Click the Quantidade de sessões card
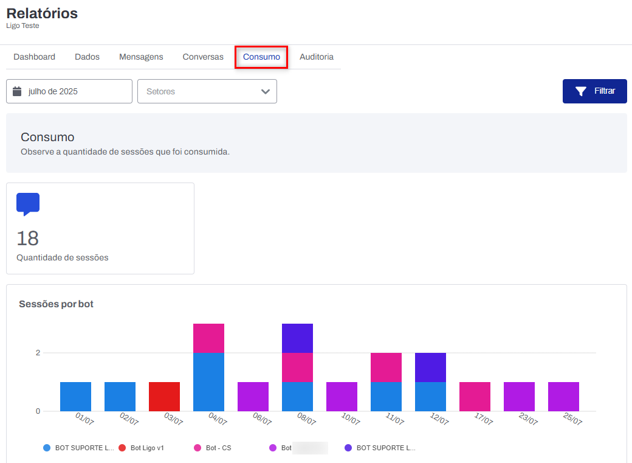 (100, 228)
